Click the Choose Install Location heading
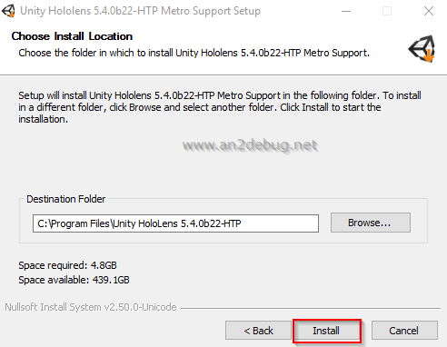This screenshot has height=347, width=447. point(72,36)
